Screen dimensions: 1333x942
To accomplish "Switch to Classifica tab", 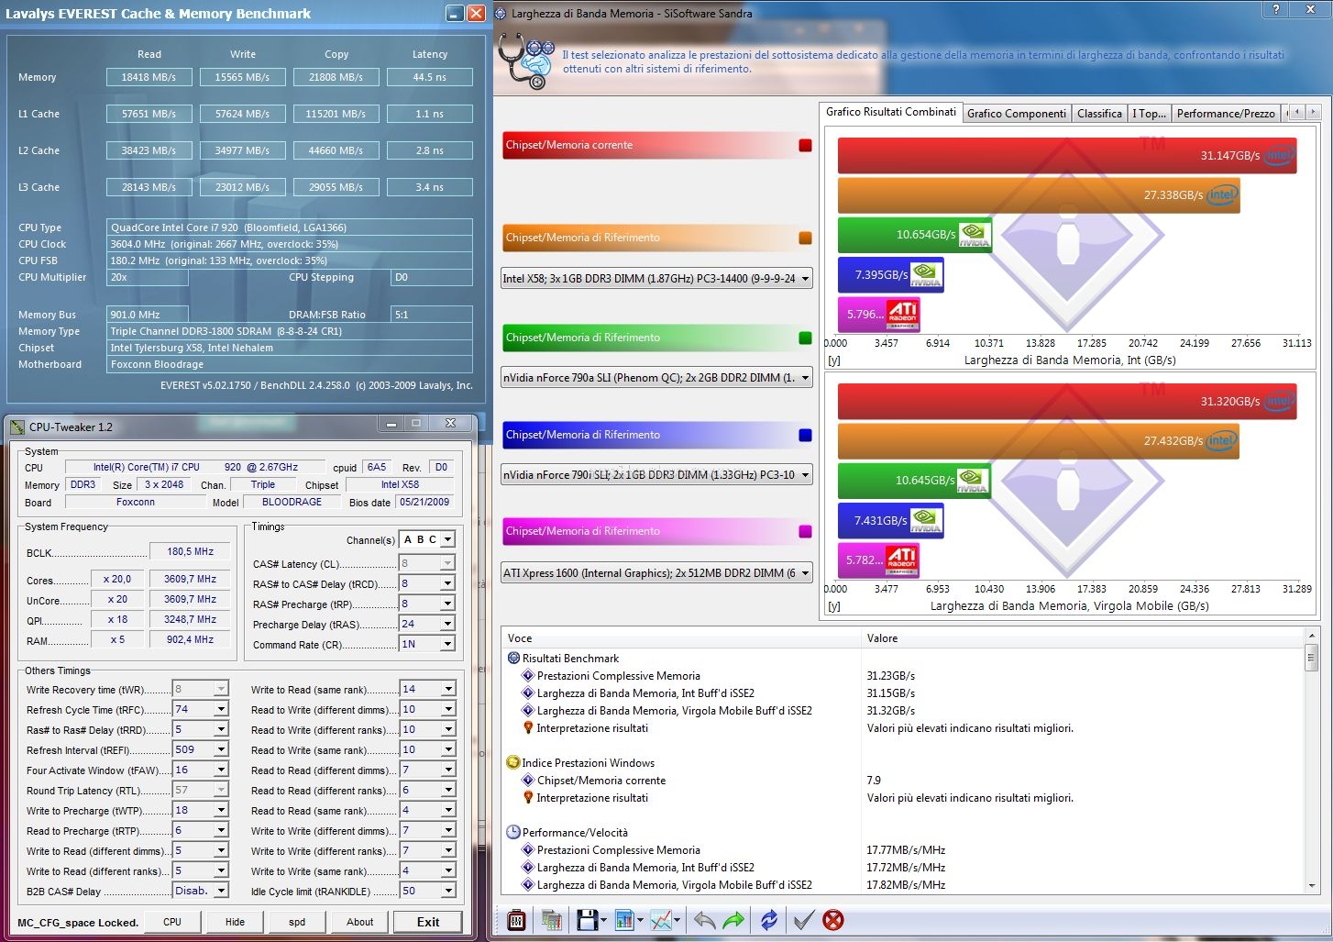I will point(1099,114).
